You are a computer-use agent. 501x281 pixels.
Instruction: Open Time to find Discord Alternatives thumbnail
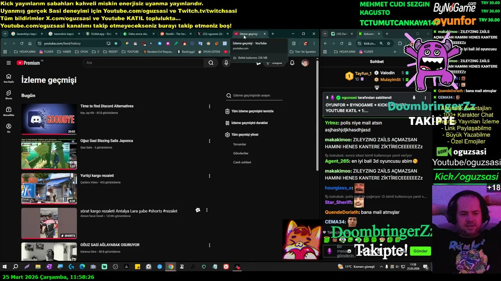tap(49, 119)
